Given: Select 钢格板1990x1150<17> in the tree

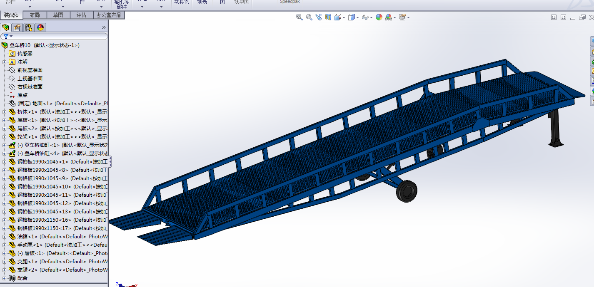Looking at the screenshot, I should (x=58, y=228).
